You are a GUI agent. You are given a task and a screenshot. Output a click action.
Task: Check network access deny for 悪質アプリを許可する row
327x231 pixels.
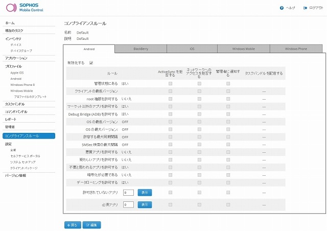[199, 152]
